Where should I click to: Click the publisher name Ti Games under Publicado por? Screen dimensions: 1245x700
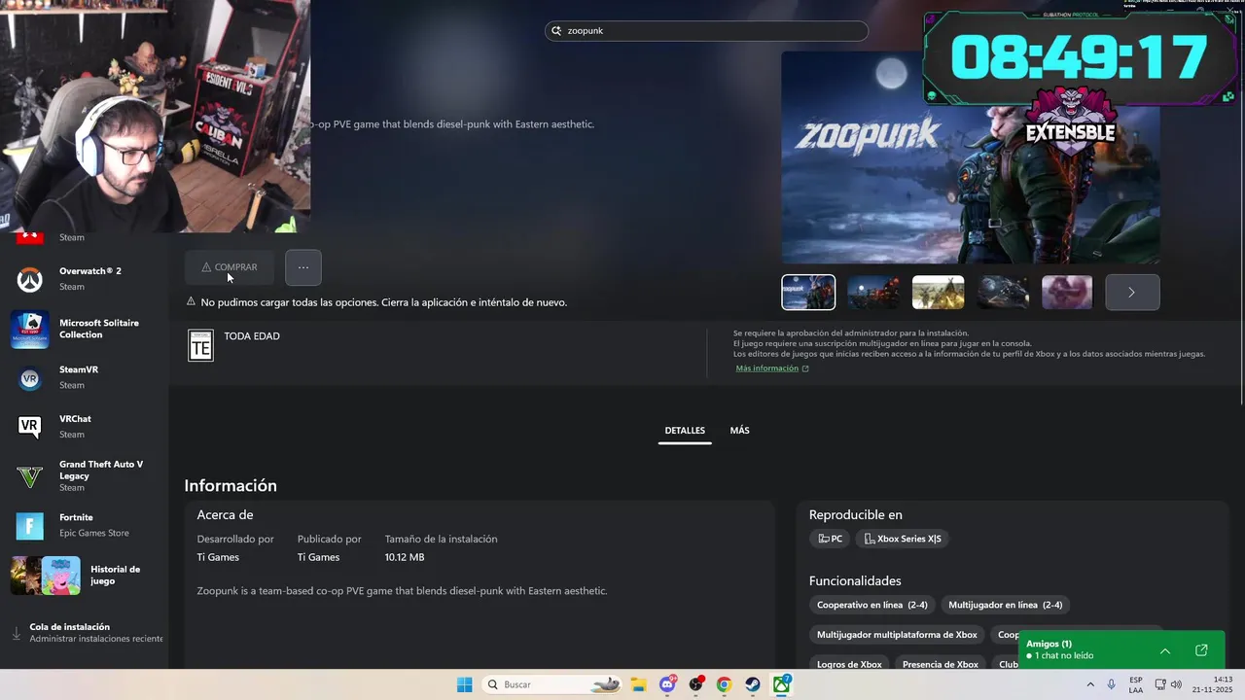318,557
